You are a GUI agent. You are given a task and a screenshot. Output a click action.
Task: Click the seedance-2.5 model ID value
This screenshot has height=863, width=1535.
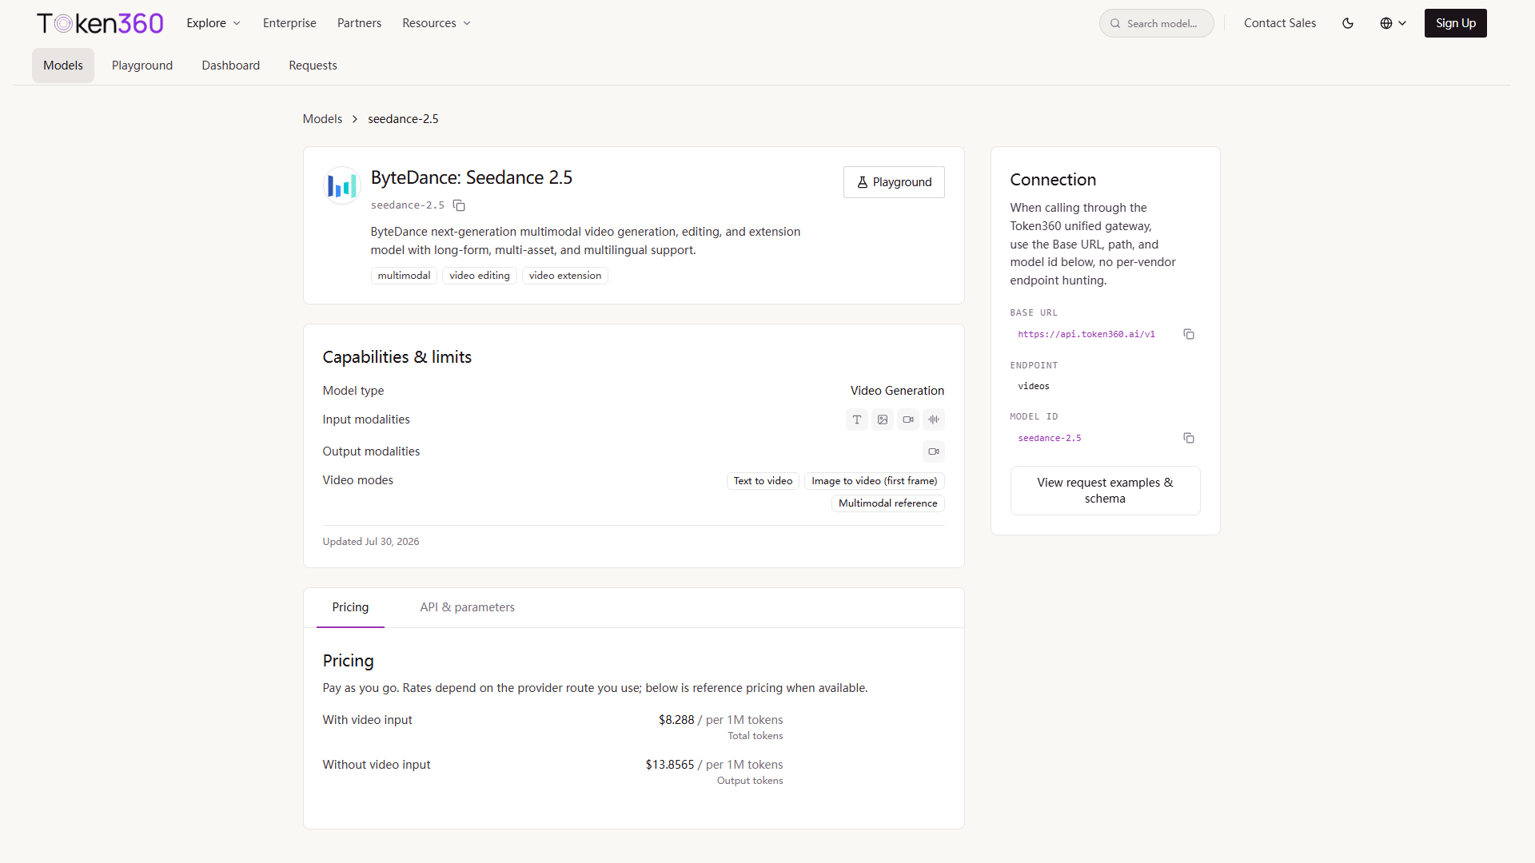point(1050,438)
